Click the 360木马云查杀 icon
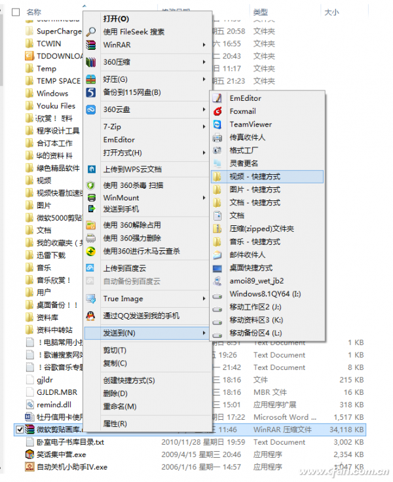This screenshot has height=482, width=393. (x=90, y=251)
